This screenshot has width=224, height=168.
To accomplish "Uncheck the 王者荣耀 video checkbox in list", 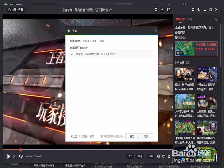I will (72, 54).
